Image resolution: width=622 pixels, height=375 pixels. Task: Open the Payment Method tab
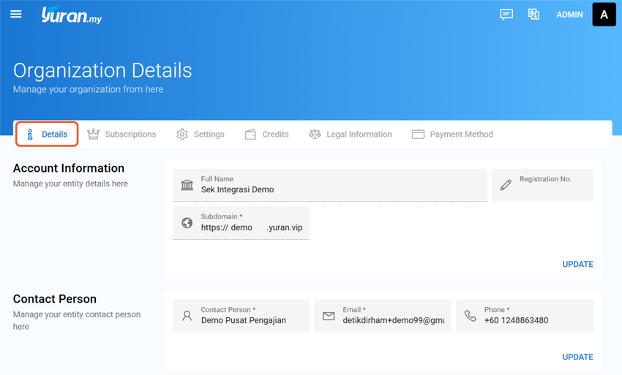[452, 135]
